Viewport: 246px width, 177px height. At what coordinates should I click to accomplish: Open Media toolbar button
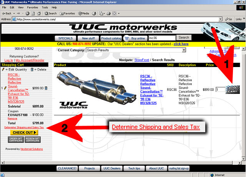point(84,13)
